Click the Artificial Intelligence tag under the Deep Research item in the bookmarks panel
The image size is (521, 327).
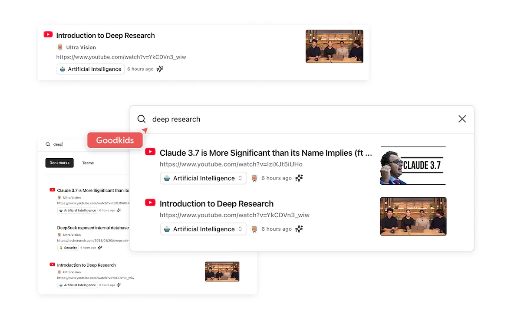[78, 285]
